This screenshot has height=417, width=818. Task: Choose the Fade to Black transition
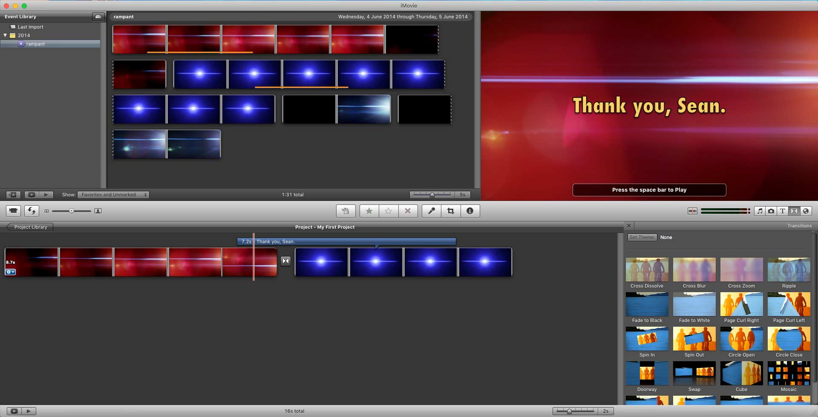pos(647,308)
